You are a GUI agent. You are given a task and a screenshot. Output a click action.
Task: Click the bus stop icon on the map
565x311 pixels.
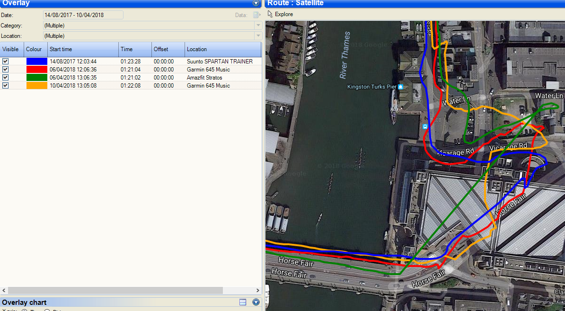pos(425,126)
